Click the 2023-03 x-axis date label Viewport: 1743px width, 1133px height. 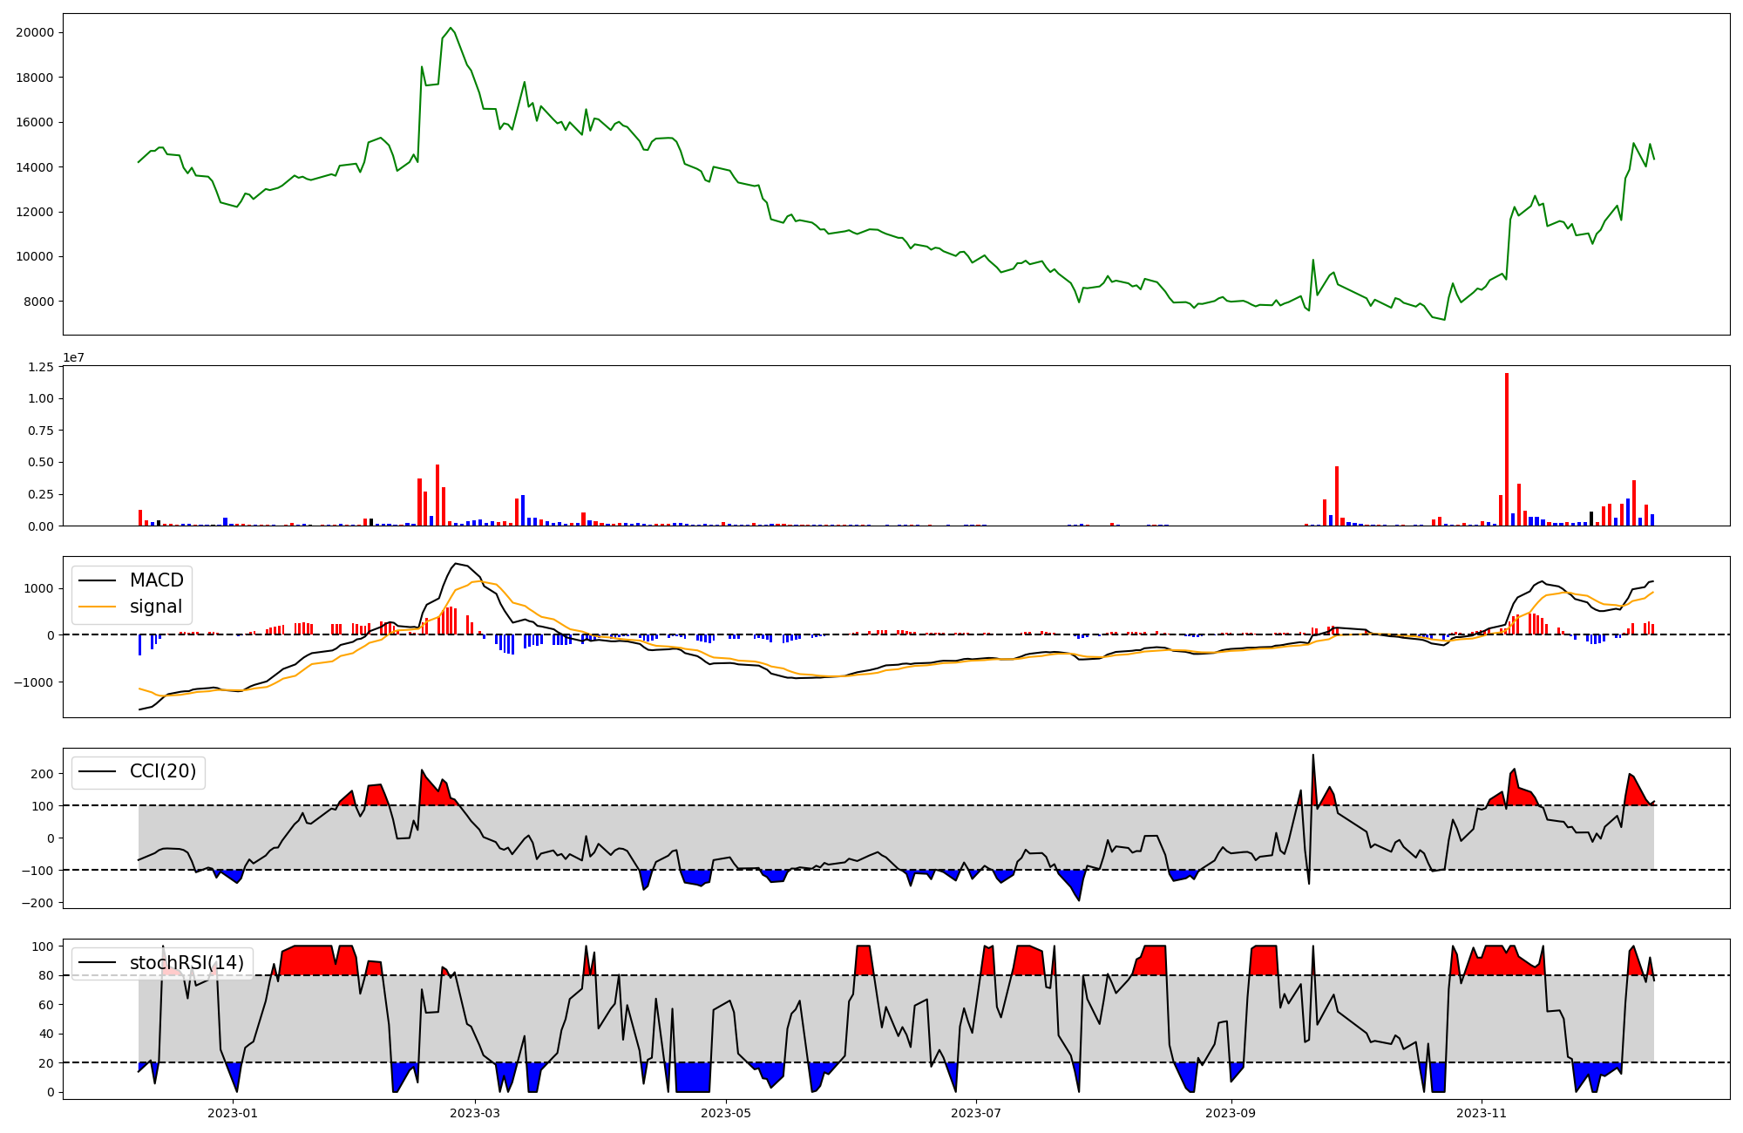point(475,1113)
